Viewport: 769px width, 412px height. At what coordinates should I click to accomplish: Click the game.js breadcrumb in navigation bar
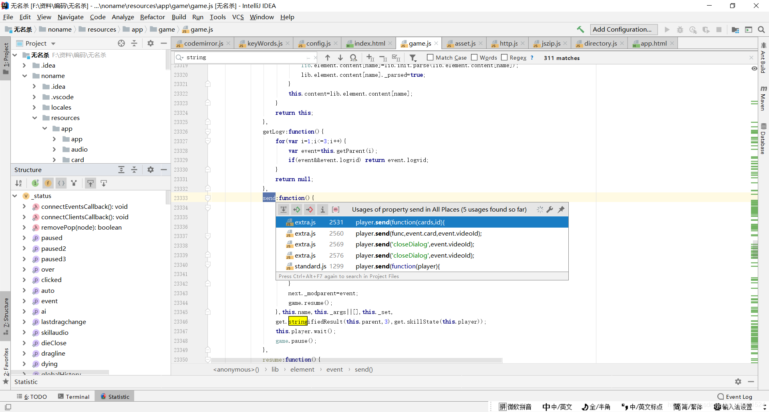pyautogui.click(x=197, y=29)
